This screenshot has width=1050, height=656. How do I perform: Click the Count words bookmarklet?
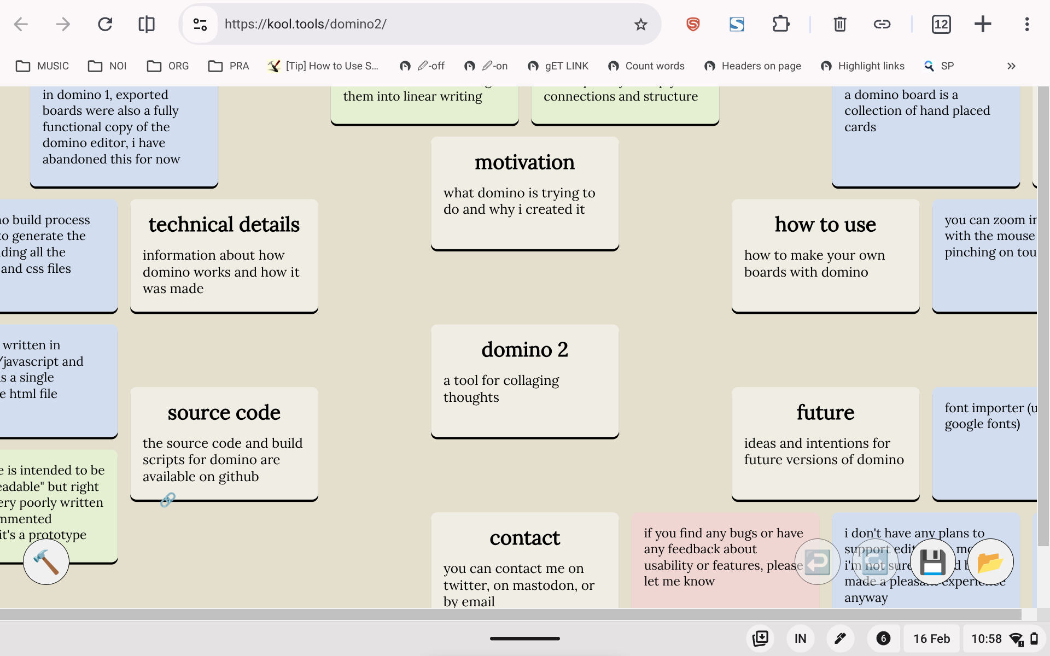click(x=646, y=66)
